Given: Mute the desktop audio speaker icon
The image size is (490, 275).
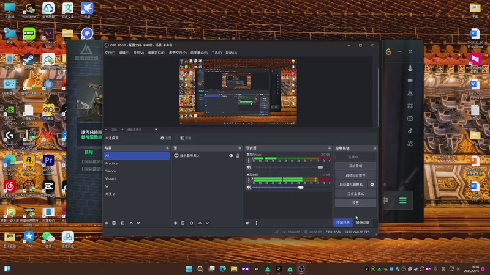Looking at the screenshot, I should [x=249, y=187].
